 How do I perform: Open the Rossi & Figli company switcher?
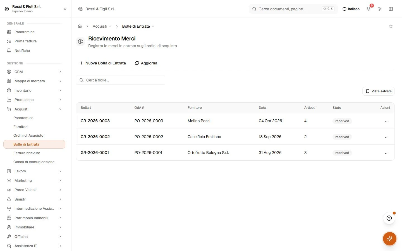(x=36, y=9)
